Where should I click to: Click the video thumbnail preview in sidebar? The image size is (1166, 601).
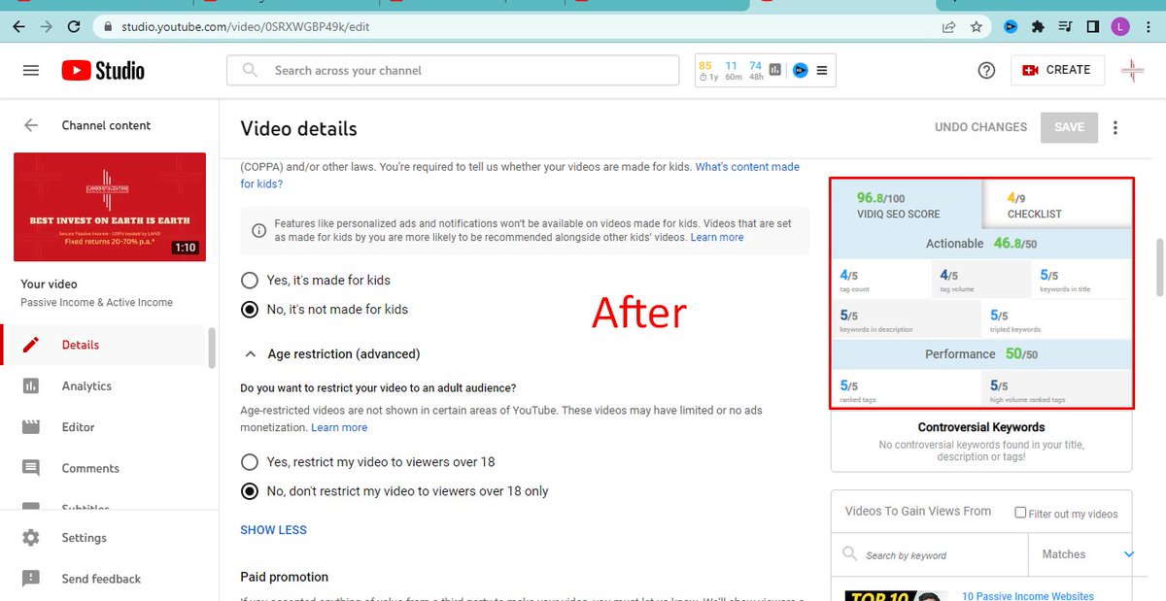tap(110, 207)
